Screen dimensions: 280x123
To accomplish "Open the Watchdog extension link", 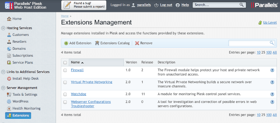I will (x=79, y=94).
